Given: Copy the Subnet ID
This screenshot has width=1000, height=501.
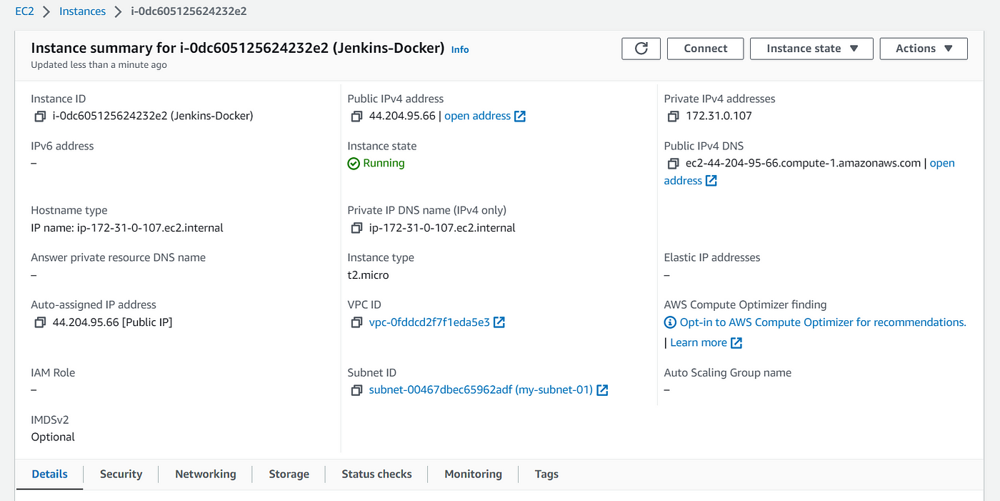Looking at the screenshot, I should [356, 390].
